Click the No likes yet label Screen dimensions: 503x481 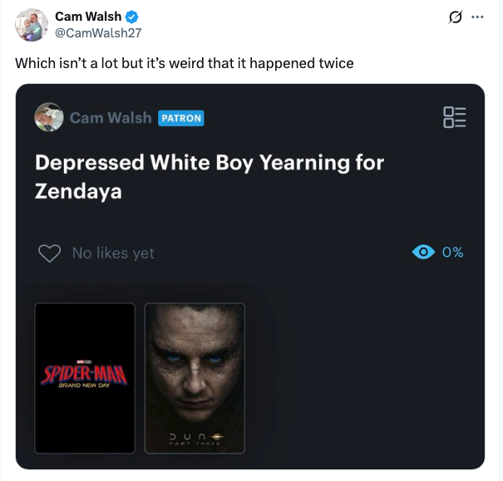113,253
